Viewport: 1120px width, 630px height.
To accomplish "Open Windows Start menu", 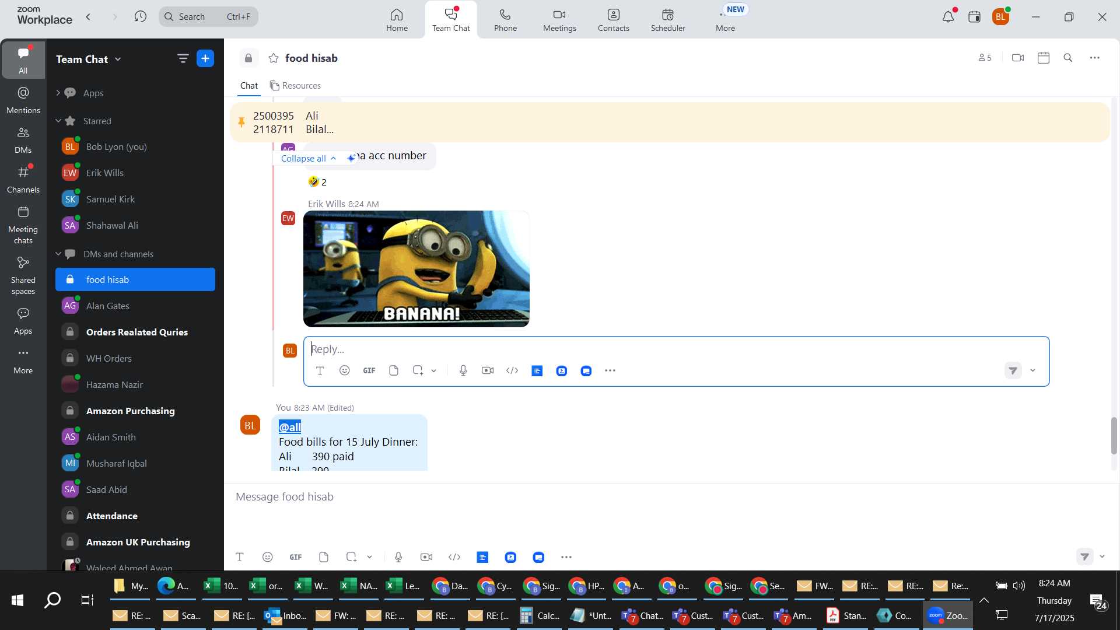I will (17, 600).
